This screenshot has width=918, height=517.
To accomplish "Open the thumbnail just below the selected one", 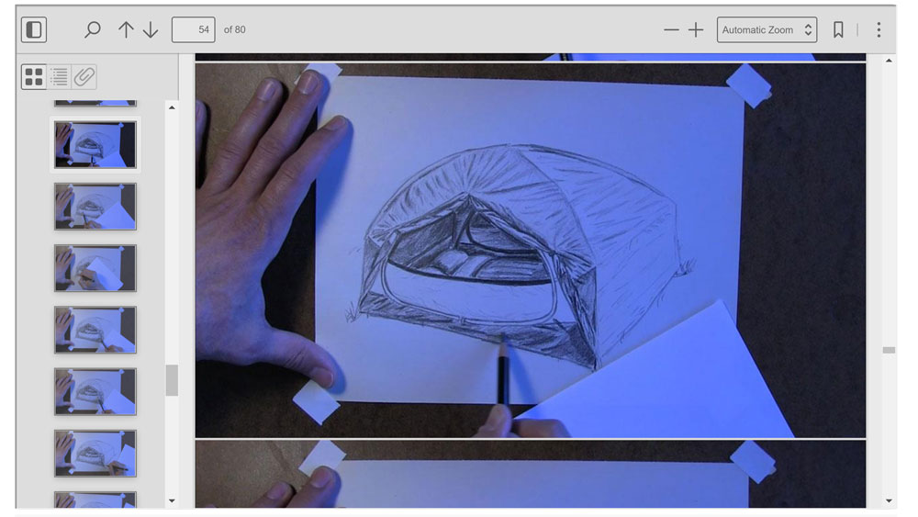I will (x=95, y=206).
